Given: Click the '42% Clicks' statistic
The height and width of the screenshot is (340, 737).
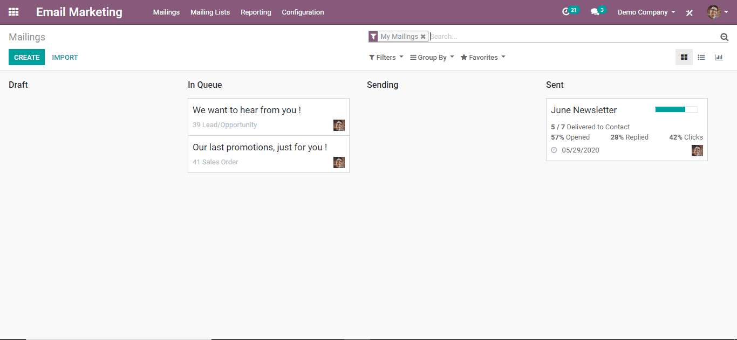Looking at the screenshot, I should 686,137.
